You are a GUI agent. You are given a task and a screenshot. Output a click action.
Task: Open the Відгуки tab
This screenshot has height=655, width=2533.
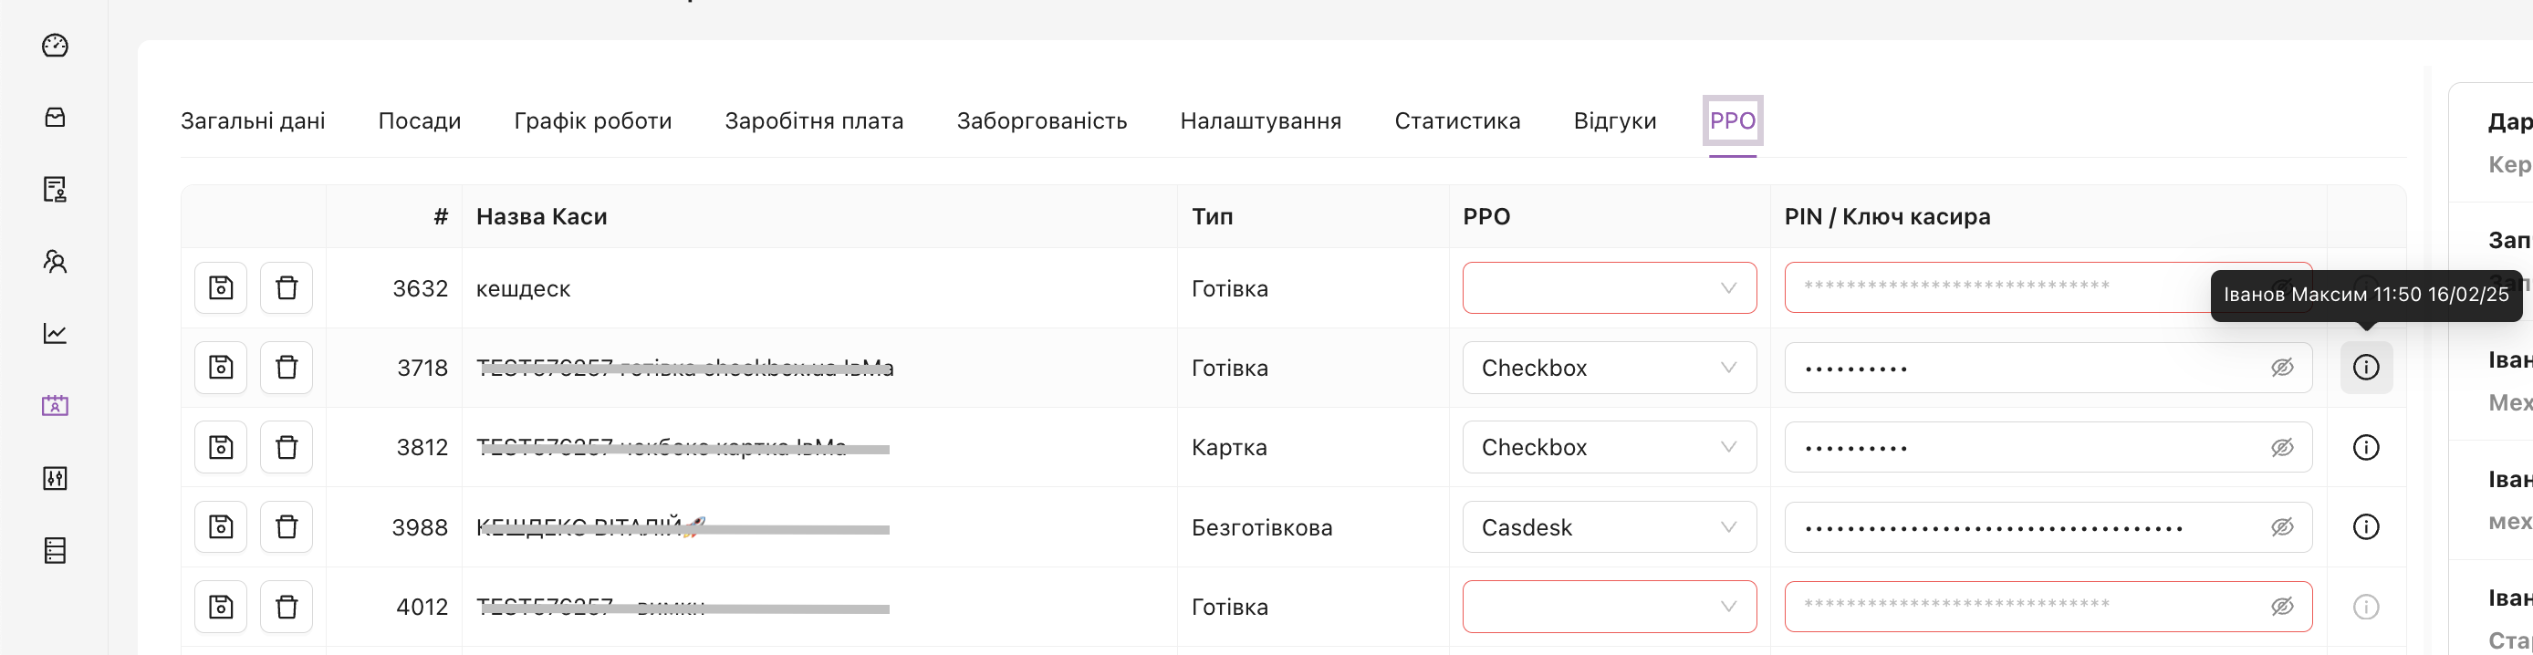1613,121
